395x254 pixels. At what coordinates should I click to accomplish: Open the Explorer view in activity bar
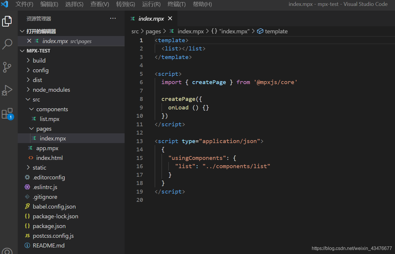7,21
